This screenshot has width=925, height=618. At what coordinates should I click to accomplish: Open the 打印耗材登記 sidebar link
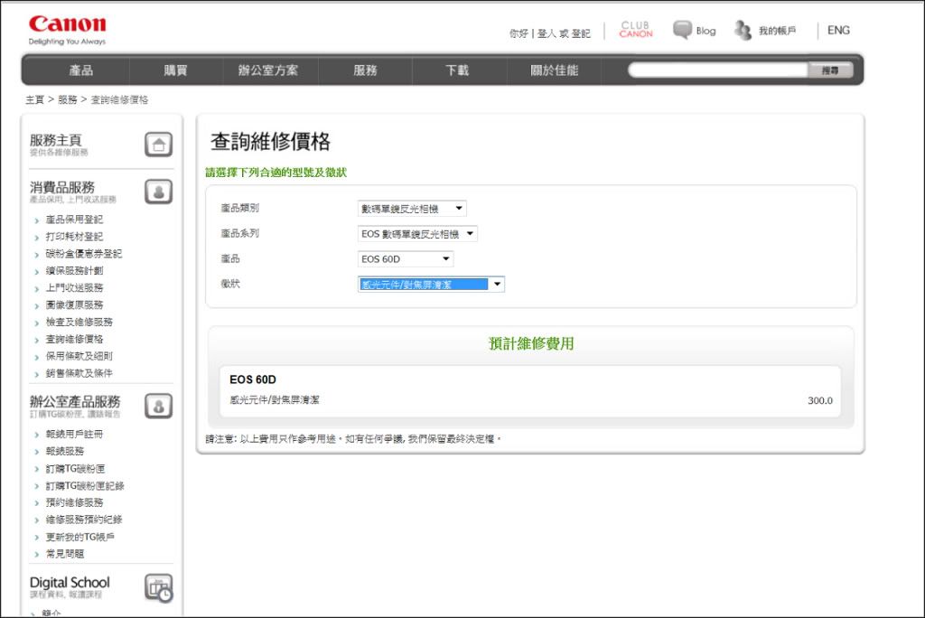pyautogui.click(x=74, y=237)
